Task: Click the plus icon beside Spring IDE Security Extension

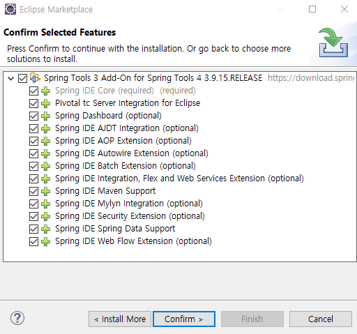Action: (45, 216)
